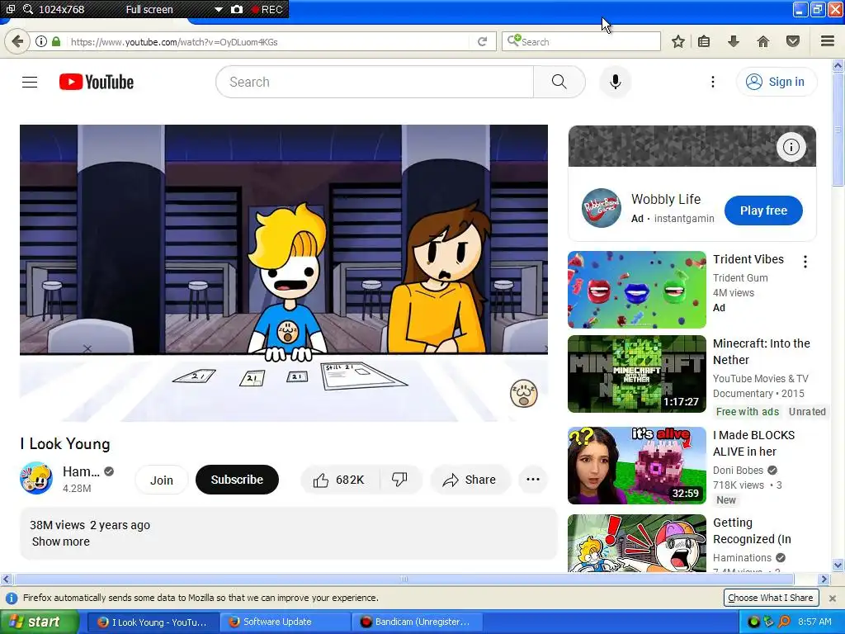Open the channel avatar beside Ham...
This screenshot has height=634, width=845.
click(36, 478)
